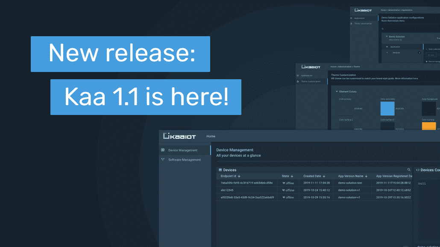Viewport: 440px width, 247px height.
Task: Click demo-solution-v1 in the abc12345 row
Action: coord(349,190)
